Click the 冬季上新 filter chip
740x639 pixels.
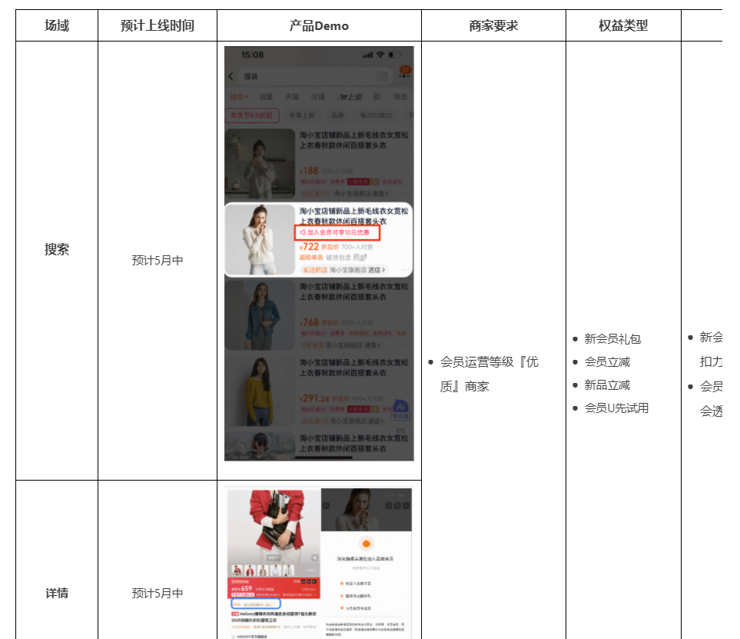pos(302,115)
